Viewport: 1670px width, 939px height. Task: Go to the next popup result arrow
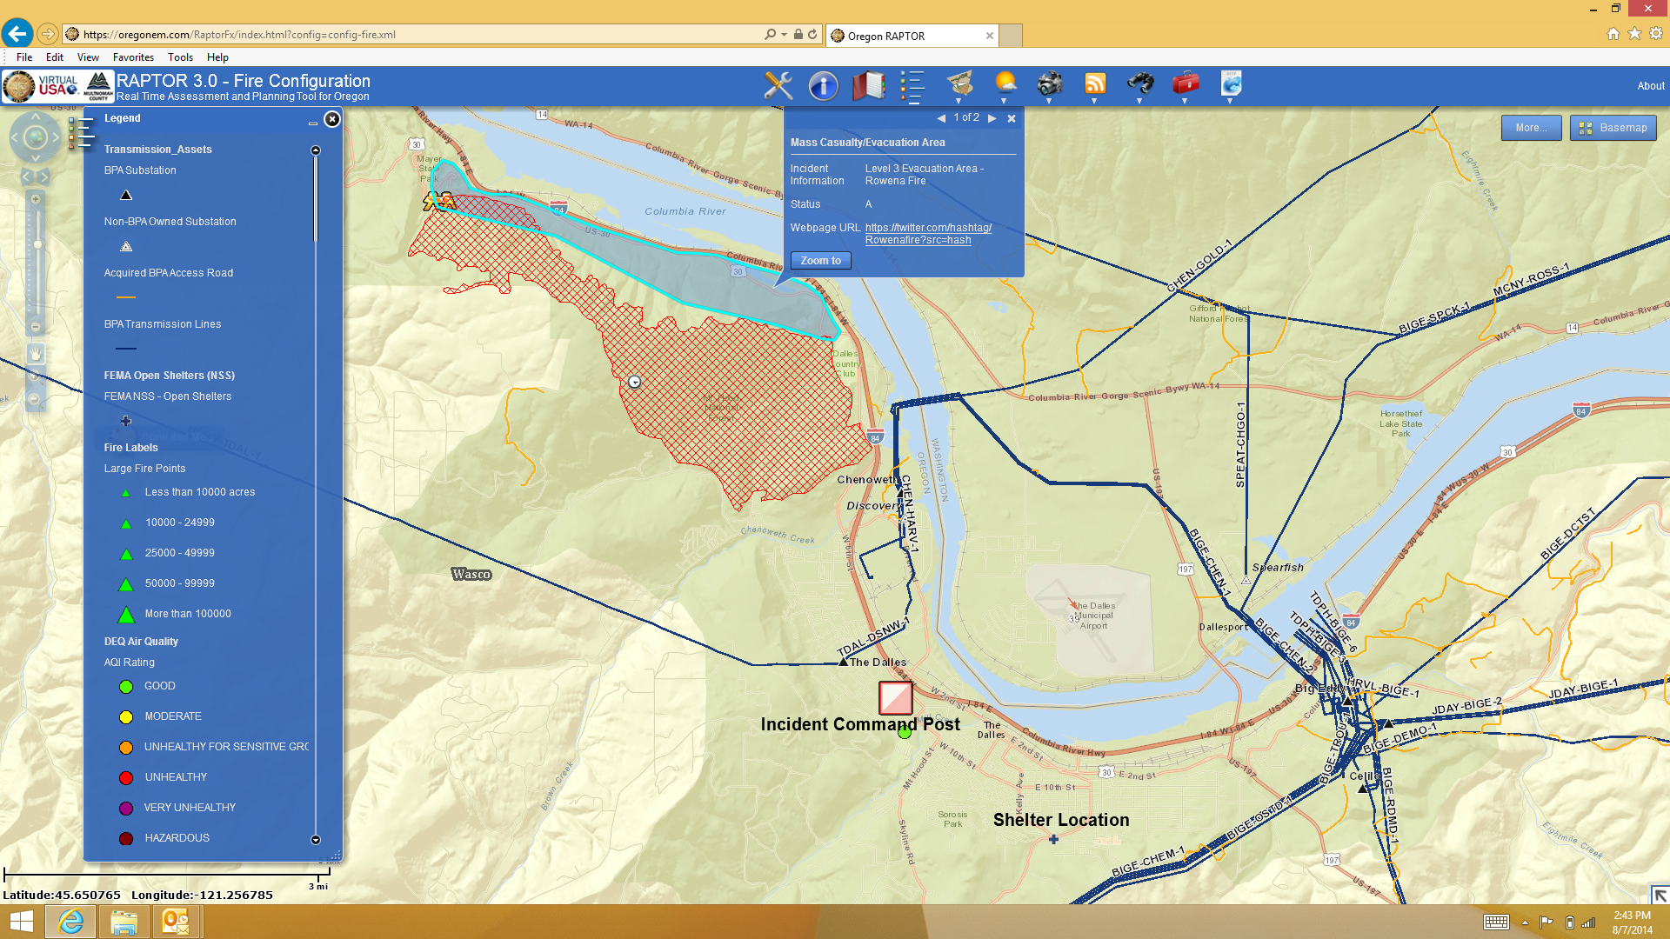coord(992,118)
